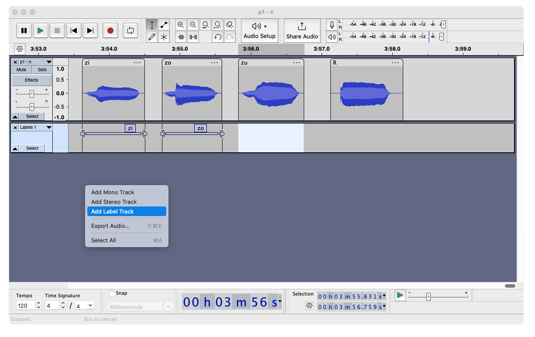Zoom in with the magnifier plus
The height and width of the screenshot is (337, 535).
[x=181, y=25]
